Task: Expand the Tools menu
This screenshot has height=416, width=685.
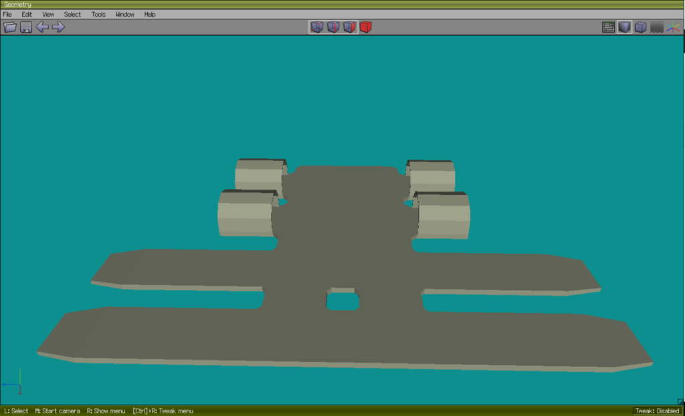Action: [98, 14]
